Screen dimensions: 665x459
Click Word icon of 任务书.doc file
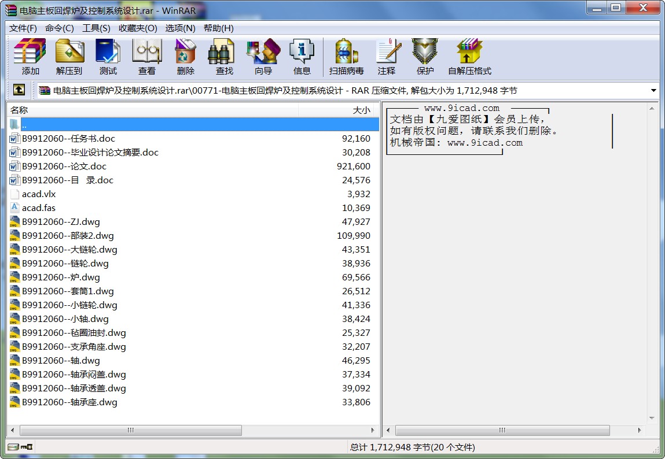tap(14, 139)
